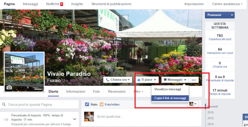
Task: Click the 84 interactions count
Action: tap(220, 49)
